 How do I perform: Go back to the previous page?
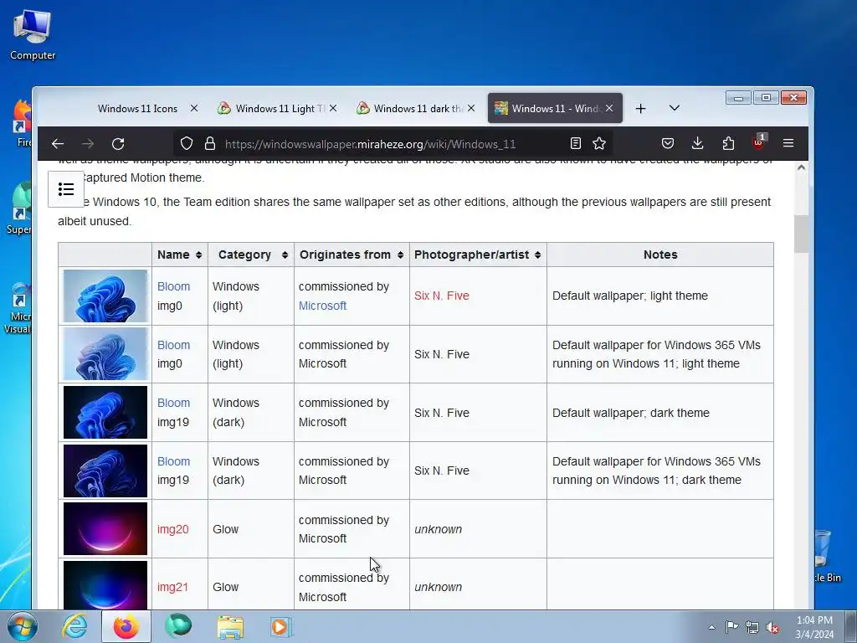click(x=58, y=144)
